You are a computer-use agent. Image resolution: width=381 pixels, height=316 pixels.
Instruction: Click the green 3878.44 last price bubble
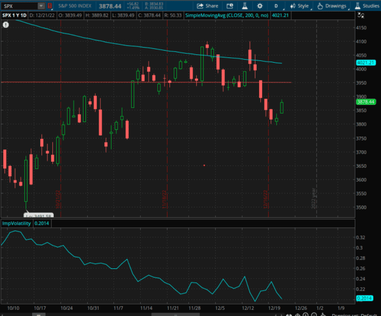click(x=366, y=102)
